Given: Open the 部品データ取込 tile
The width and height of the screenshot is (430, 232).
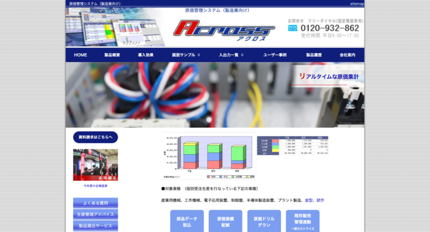Looking at the screenshot, I should point(187,221).
